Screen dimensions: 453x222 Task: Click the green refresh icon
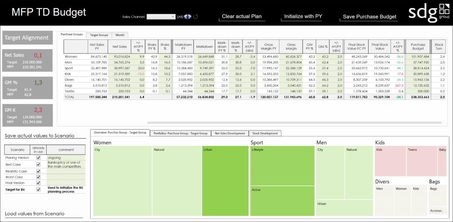click(x=196, y=16)
